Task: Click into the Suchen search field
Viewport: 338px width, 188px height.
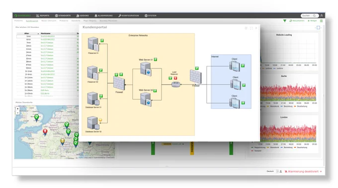Action: 307,15
